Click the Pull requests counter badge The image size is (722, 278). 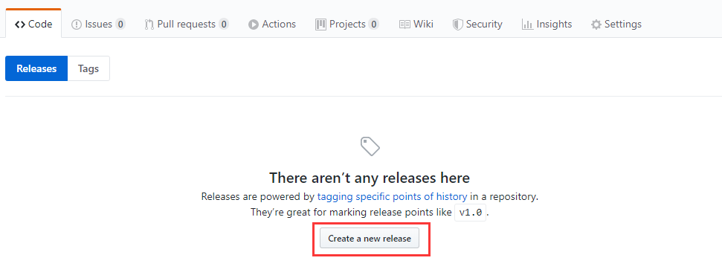point(223,25)
